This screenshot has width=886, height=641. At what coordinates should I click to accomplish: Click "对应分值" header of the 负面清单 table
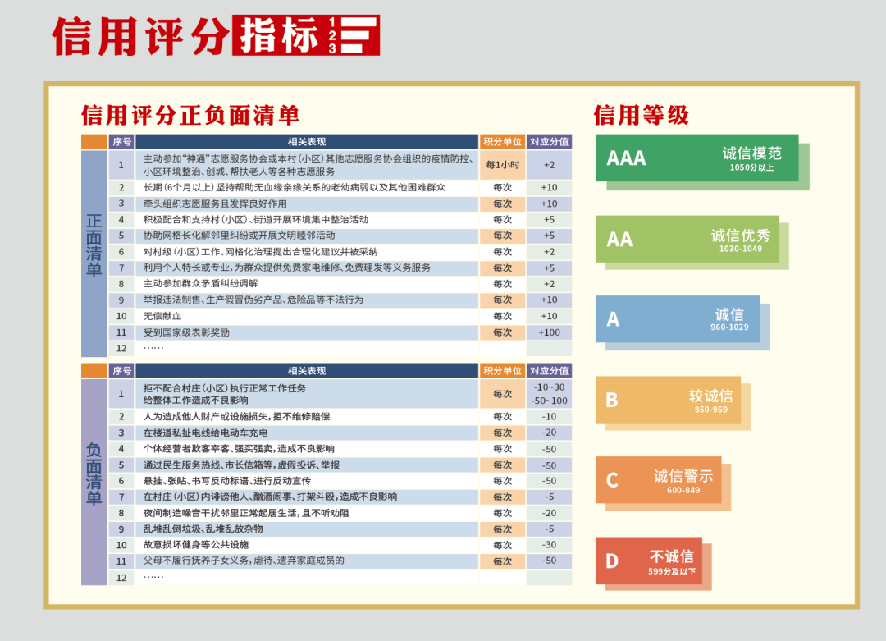pyautogui.click(x=549, y=371)
